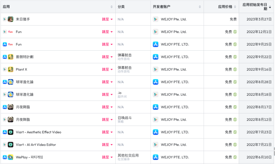
Task: Open the Viart - Aesthetic Effect Video name link
Action: (39, 132)
